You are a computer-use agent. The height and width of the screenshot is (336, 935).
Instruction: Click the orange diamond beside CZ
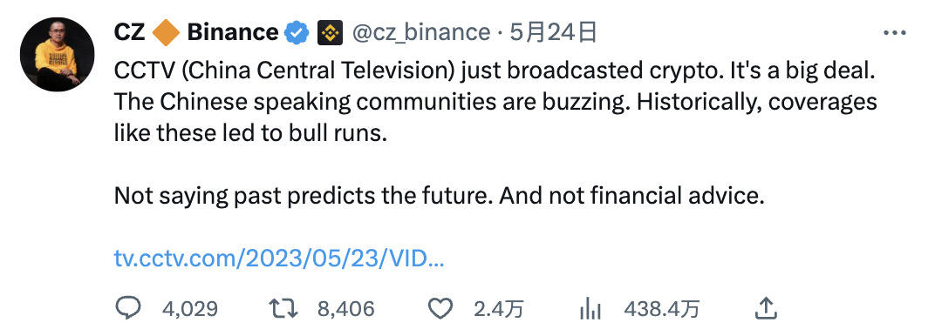click(x=166, y=33)
